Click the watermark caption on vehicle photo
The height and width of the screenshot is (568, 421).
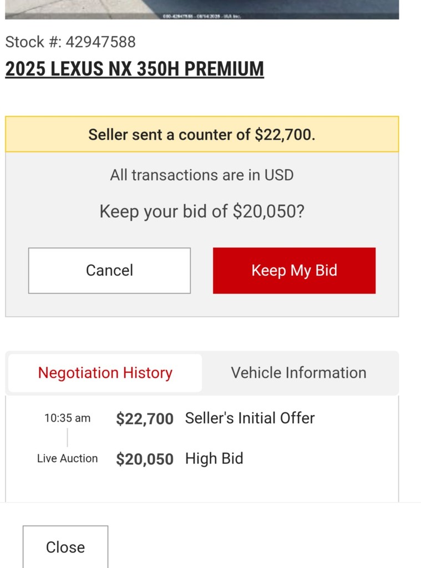click(201, 16)
